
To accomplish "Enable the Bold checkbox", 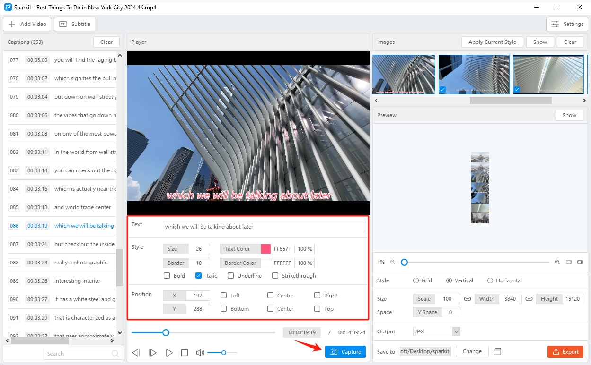I will point(167,276).
